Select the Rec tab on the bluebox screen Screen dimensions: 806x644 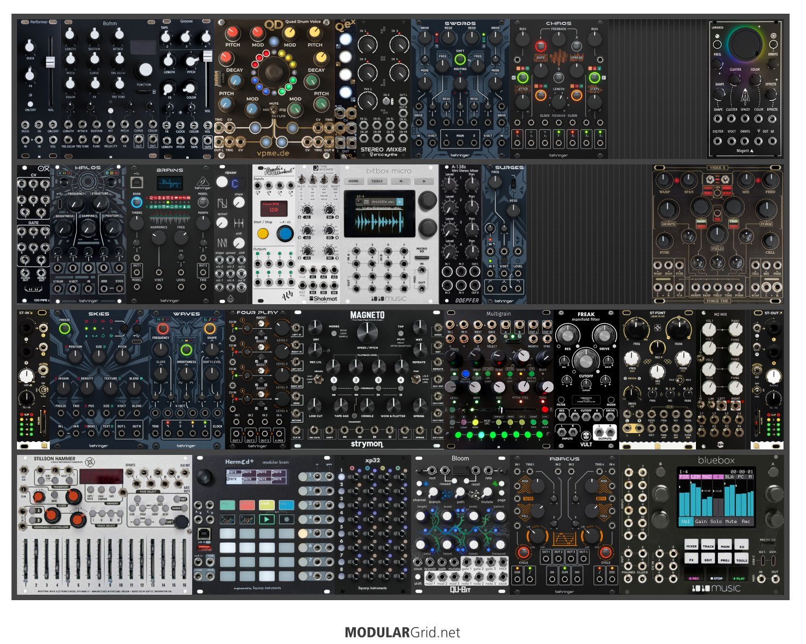pos(746,521)
